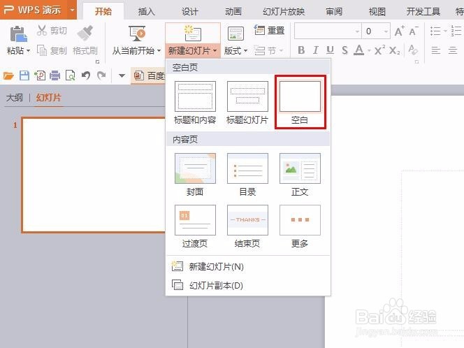
Task: Click the Copy icon
Action: click(x=42, y=50)
